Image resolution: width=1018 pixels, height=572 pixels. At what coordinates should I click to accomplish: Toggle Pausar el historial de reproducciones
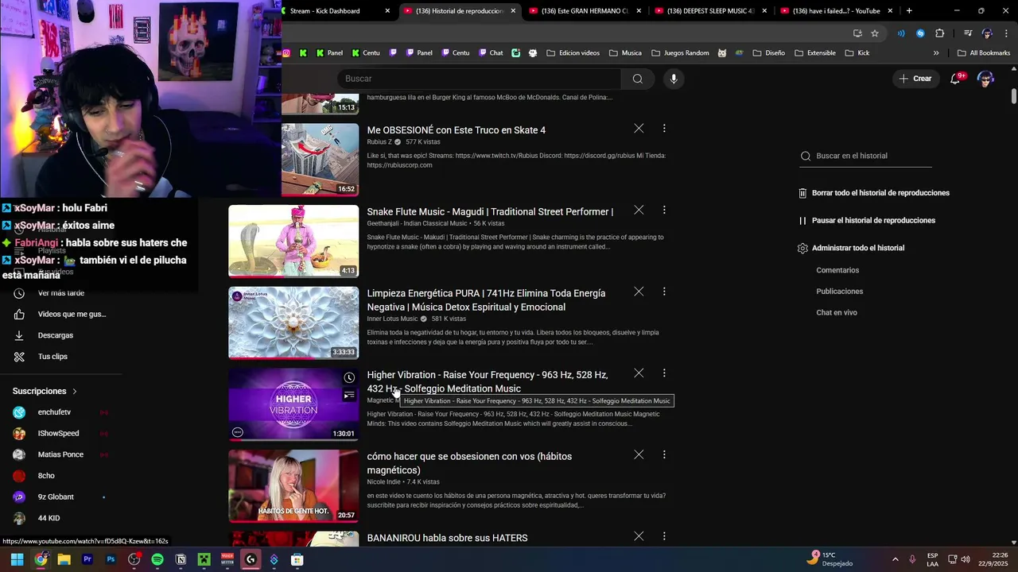click(867, 220)
